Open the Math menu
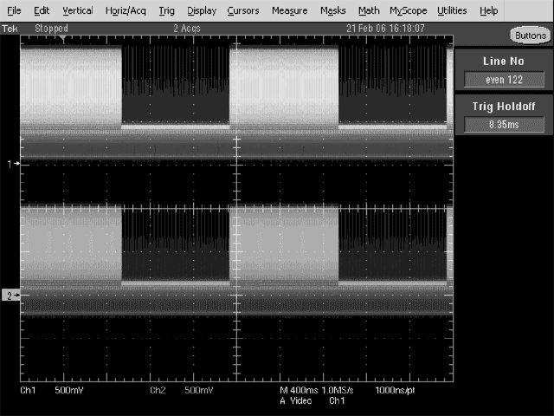The image size is (554, 416). [x=369, y=10]
